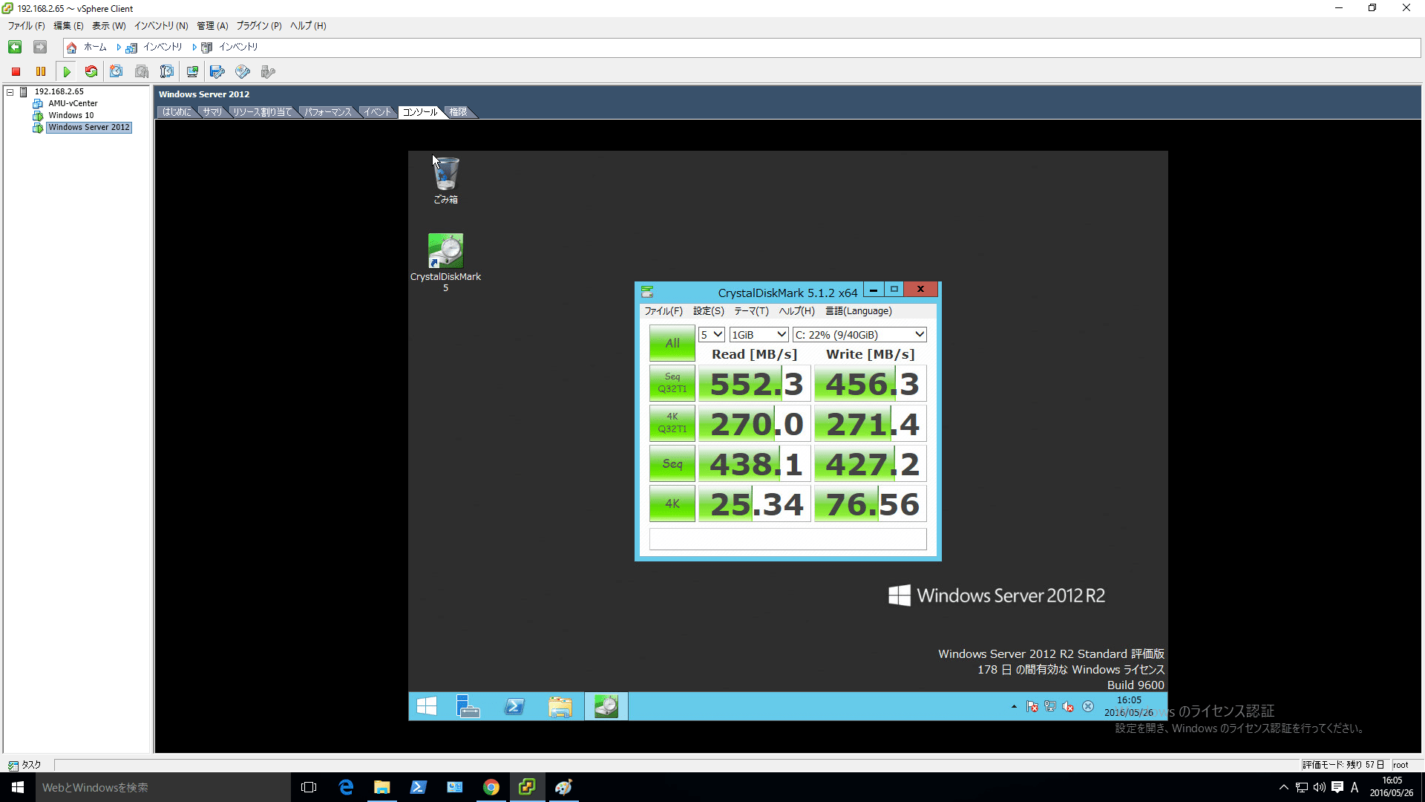Image resolution: width=1425 pixels, height=802 pixels.
Task: Open PowerShell in the guest taskbar
Action: 514,706
